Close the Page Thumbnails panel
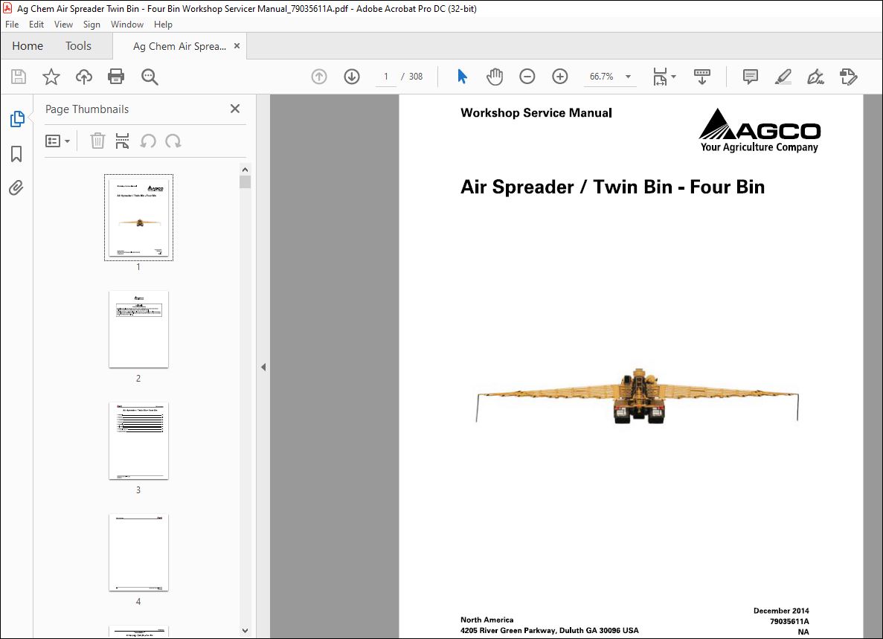The image size is (883, 639). coord(235,109)
